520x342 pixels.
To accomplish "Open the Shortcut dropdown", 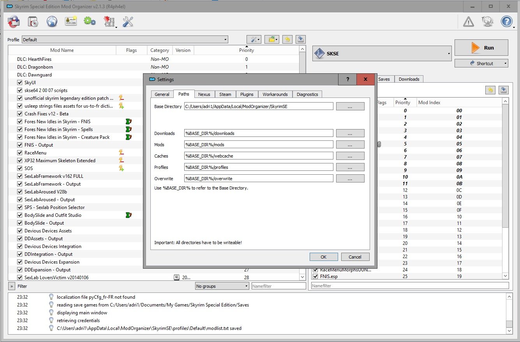I will (x=481, y=63).
